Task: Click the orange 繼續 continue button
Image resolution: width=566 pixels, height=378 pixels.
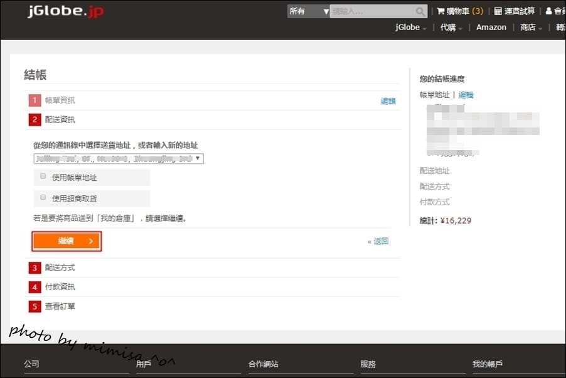Action: (x=67, y=240)
